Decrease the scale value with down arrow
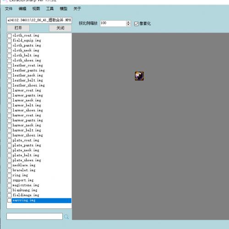229x229 pixels. point(128,25)
